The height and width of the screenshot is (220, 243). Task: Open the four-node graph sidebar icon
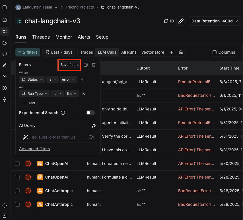[x=5, y=99]
